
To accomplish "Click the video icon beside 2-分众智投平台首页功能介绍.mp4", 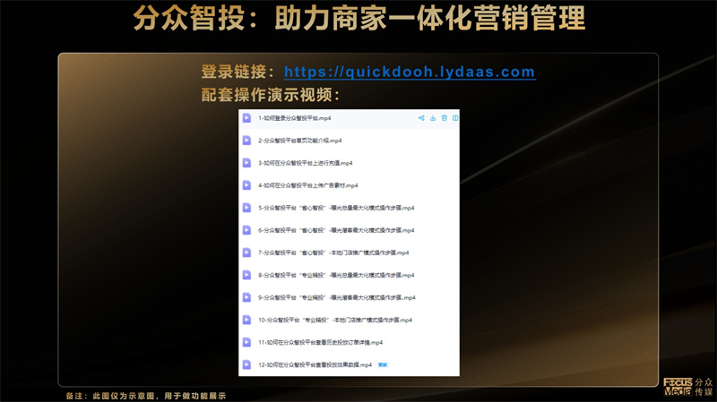I will tap(246, 141).
